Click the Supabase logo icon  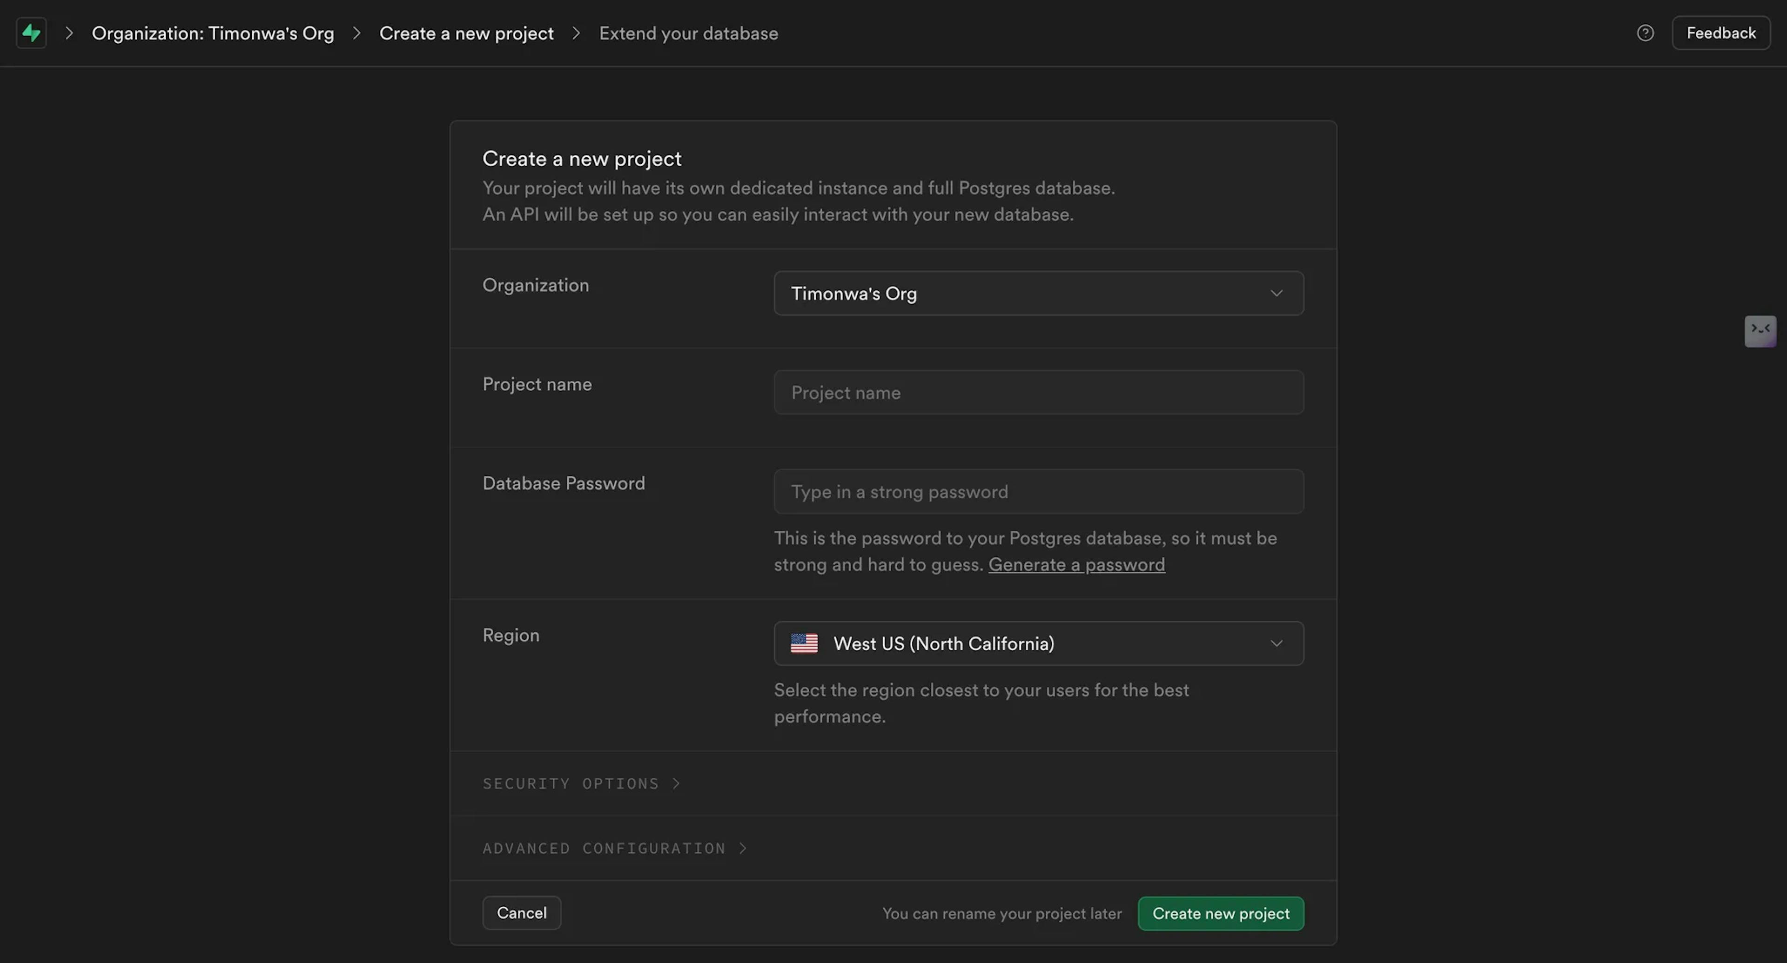pos(31,33)
